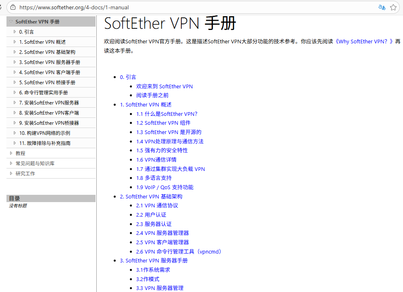403x292 pixels.
Task: Go to 1.3 SoftEther VPN 是开源的
Action: click(168, 132)
